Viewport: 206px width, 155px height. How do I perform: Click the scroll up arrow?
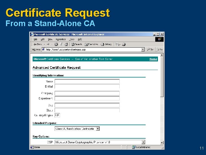(162, 55)
